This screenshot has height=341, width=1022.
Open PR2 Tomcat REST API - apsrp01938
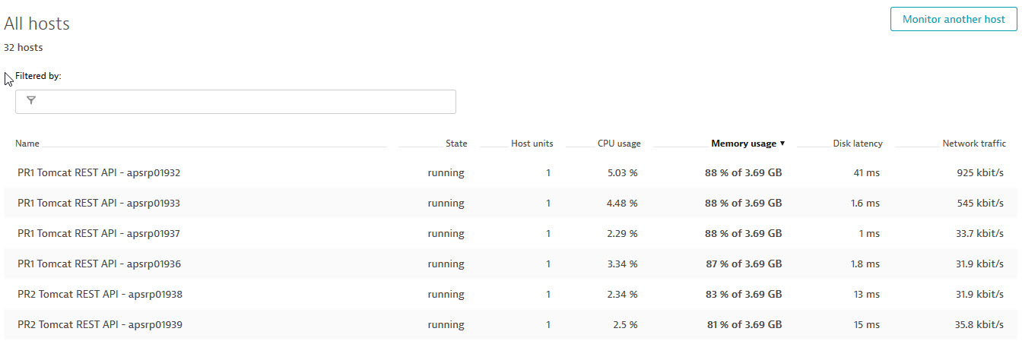point(100,295)
